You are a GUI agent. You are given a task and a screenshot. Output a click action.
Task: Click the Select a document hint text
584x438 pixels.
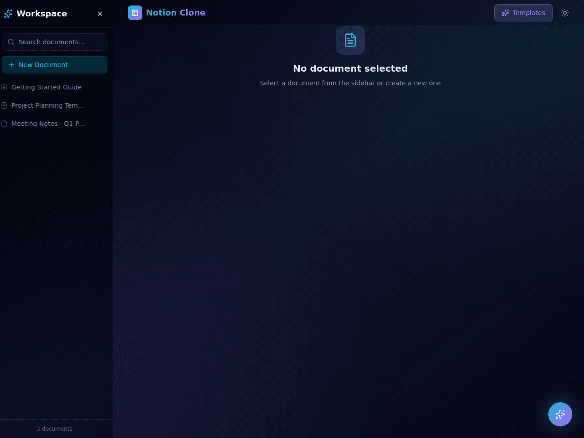tap(350, 83)
